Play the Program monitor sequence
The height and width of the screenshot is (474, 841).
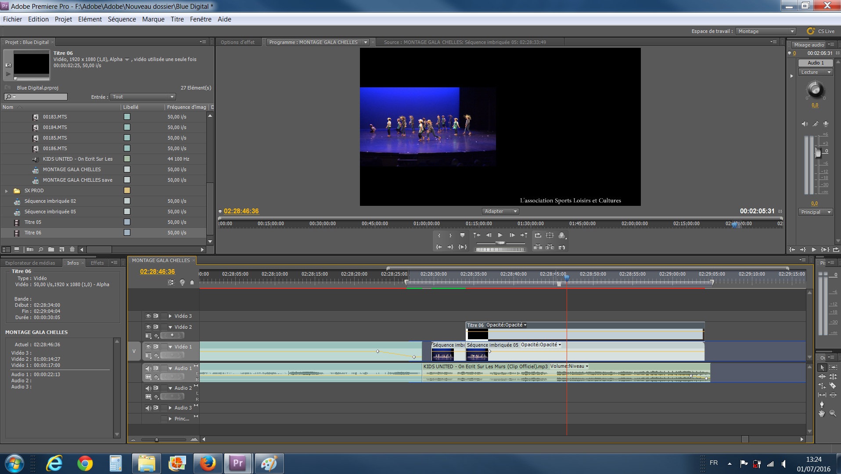[500, 235]
